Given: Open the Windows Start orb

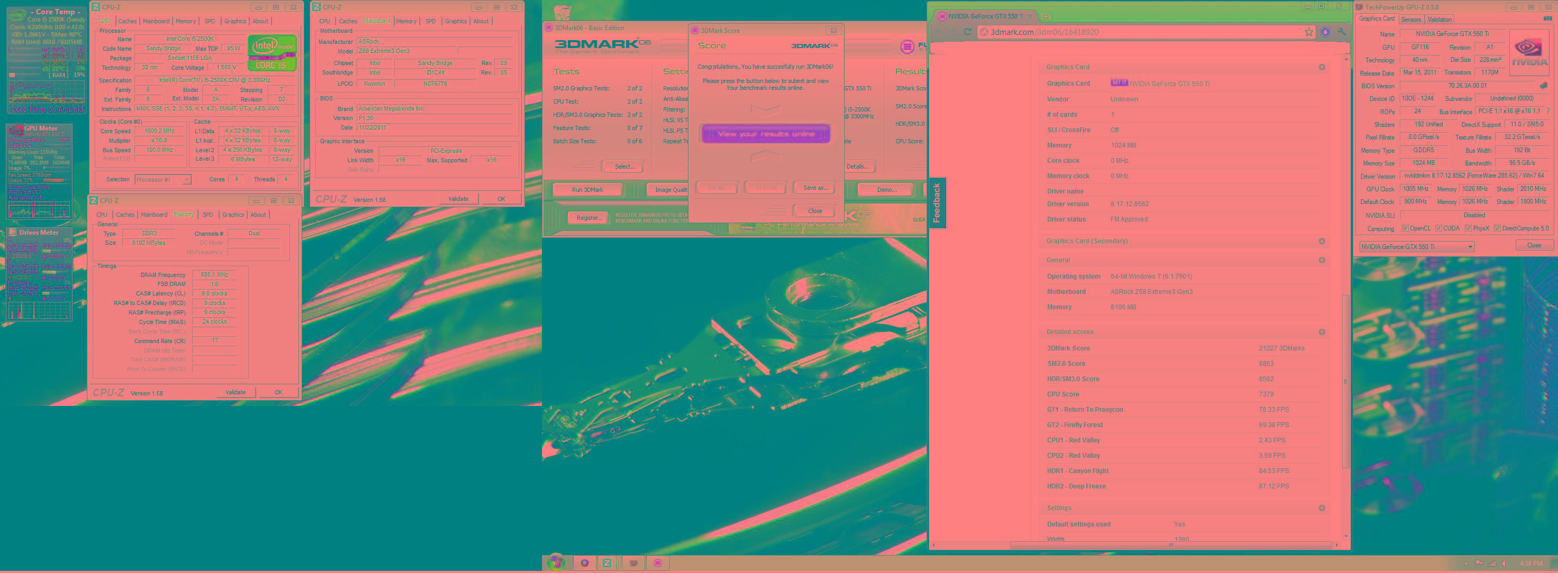Looking at the screenshot, I should (556, 563).
